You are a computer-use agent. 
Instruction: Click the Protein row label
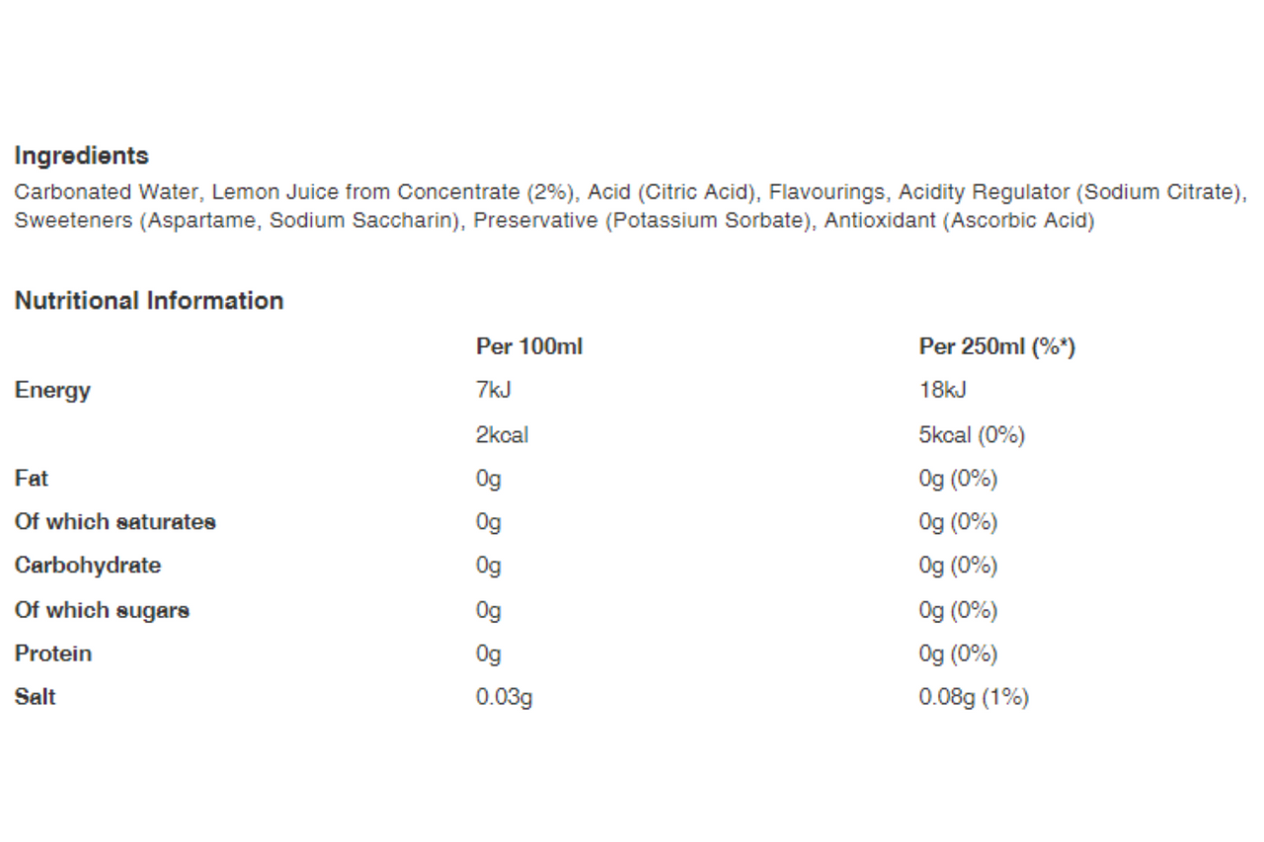(53, 653)
